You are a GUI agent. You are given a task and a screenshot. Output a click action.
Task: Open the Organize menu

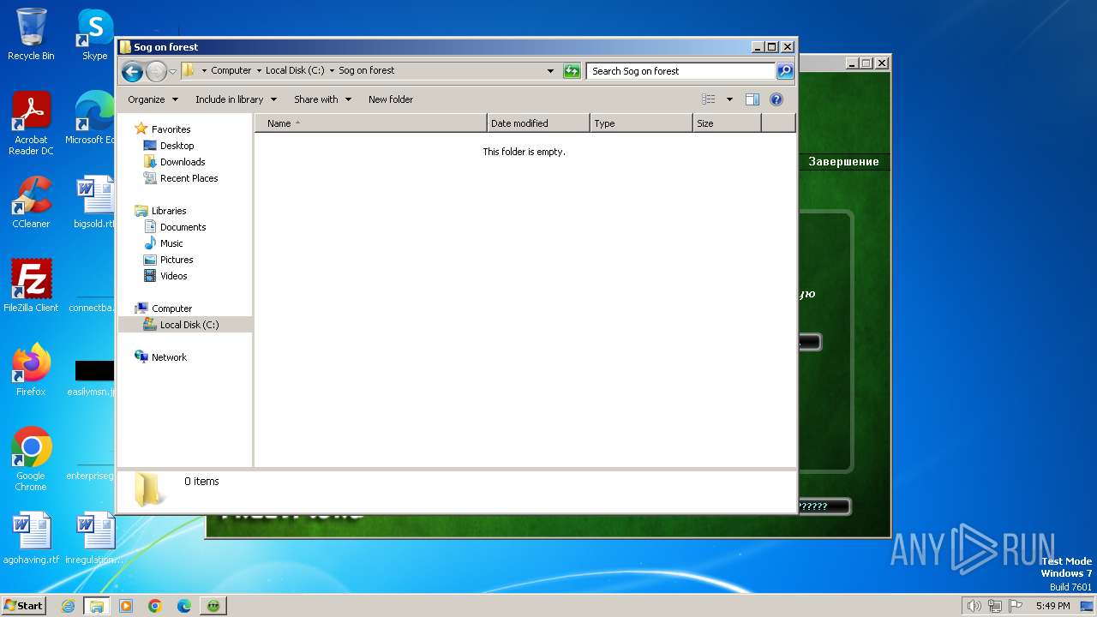pos(153,99)
